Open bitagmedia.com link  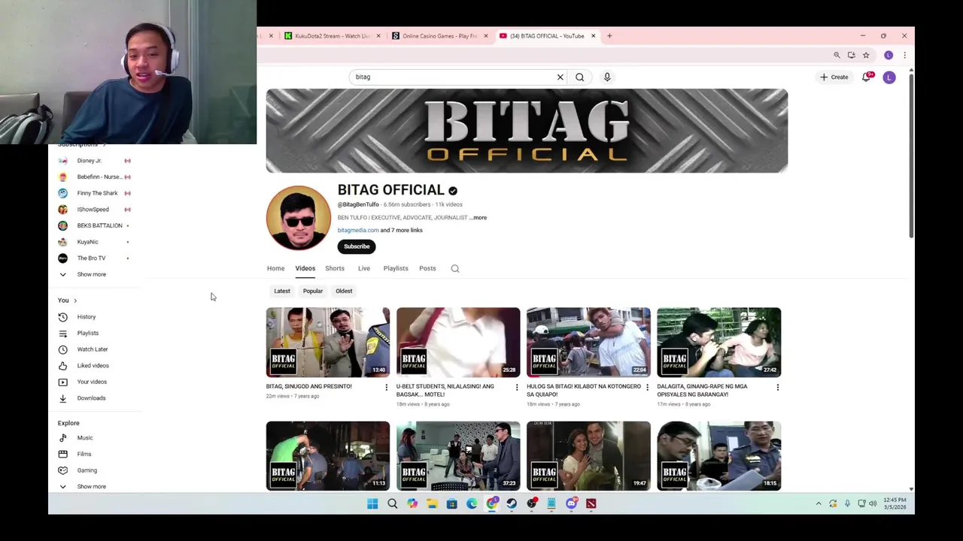(x=358, y=230)
